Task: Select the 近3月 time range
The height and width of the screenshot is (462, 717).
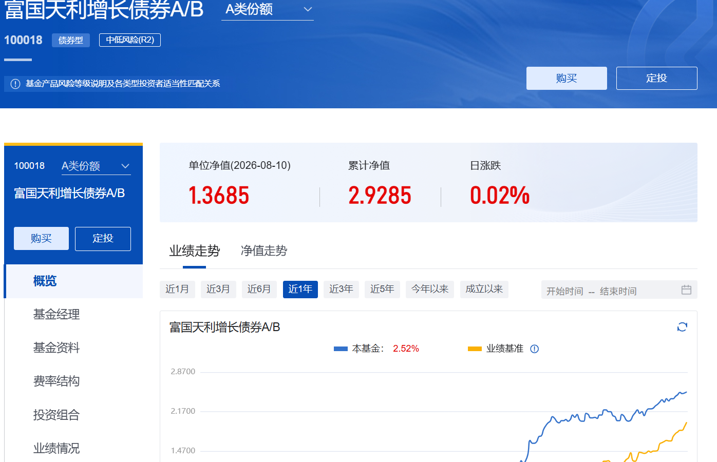Action: click(x=218, y=290)
